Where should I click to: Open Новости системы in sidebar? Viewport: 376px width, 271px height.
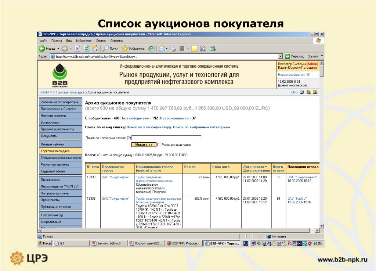[61, 115]
